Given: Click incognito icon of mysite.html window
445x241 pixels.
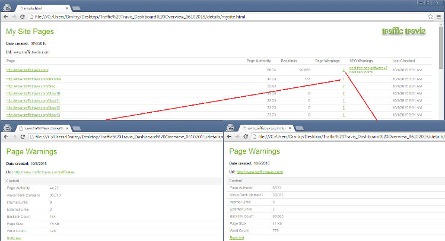Looking at the screenshot, I should click(x=7, y=7).
